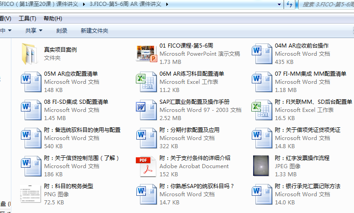Focus the 搜索 3.FICO-第5-6周 search box
This screenshot has width=354, height=213.
[326, 5]
